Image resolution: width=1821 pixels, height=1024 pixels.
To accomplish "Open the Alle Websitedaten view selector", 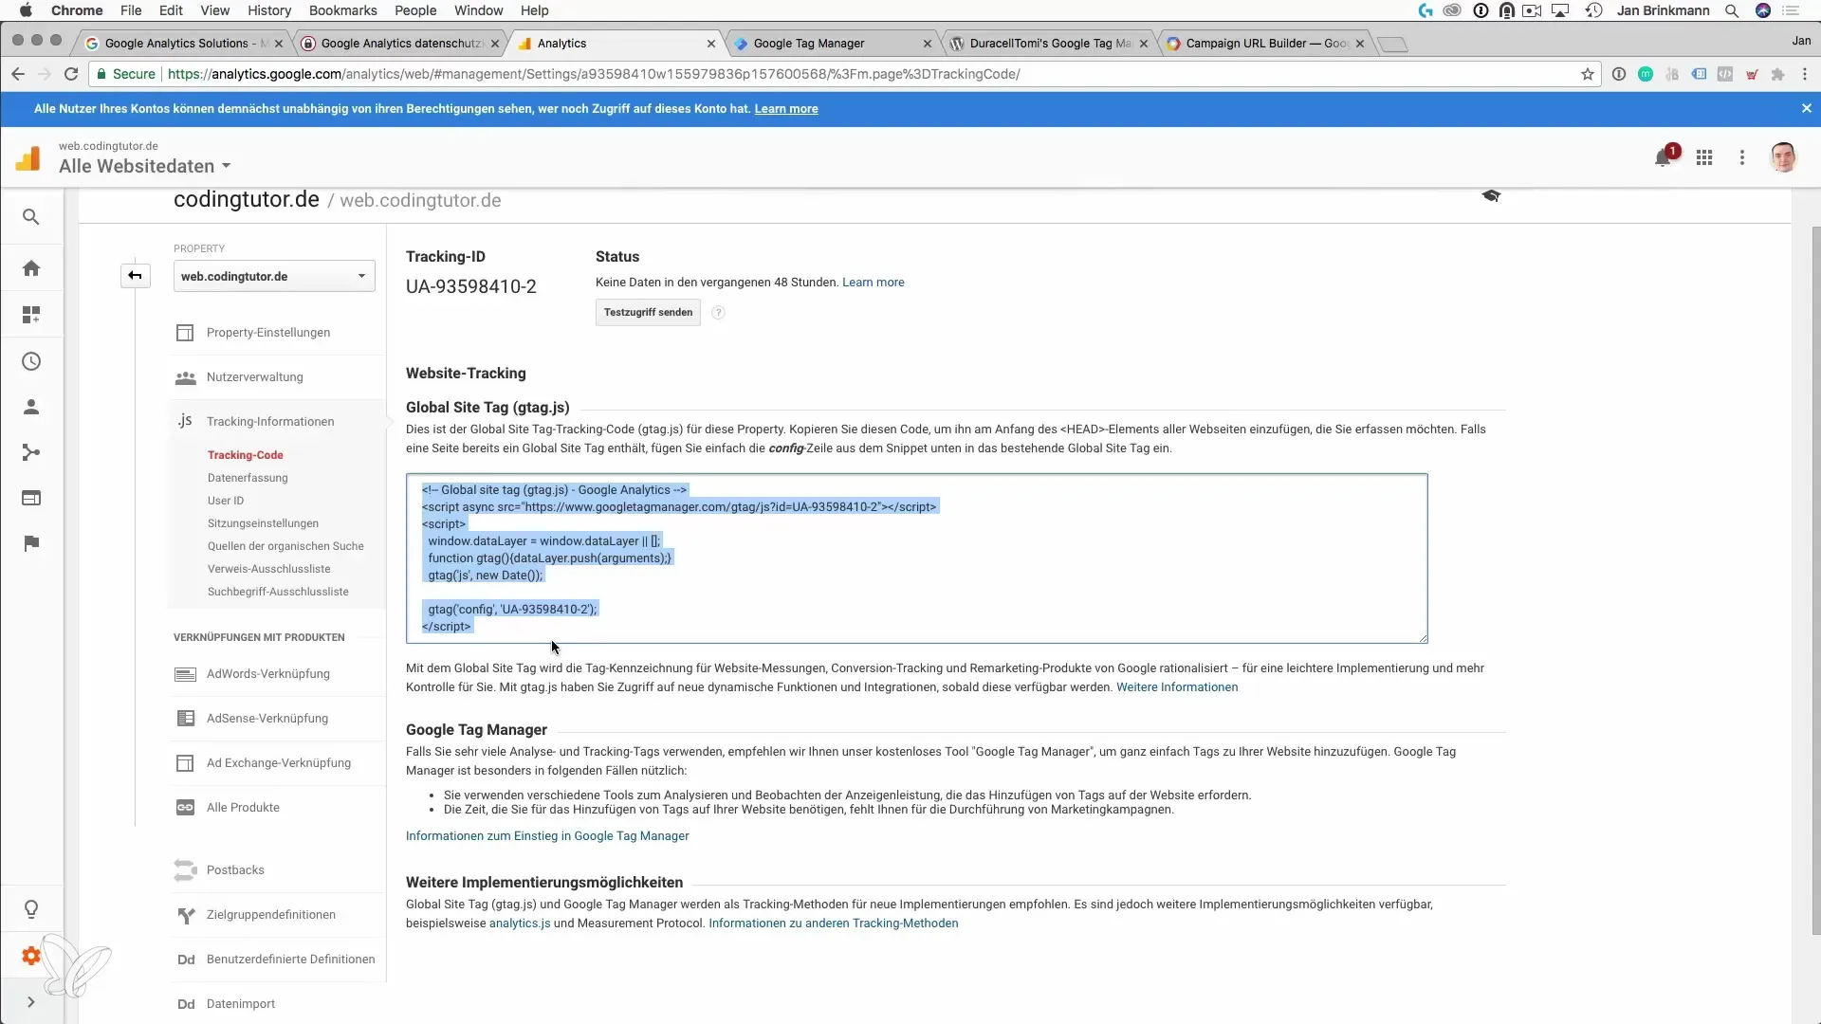I will click(x=145, y=166).
